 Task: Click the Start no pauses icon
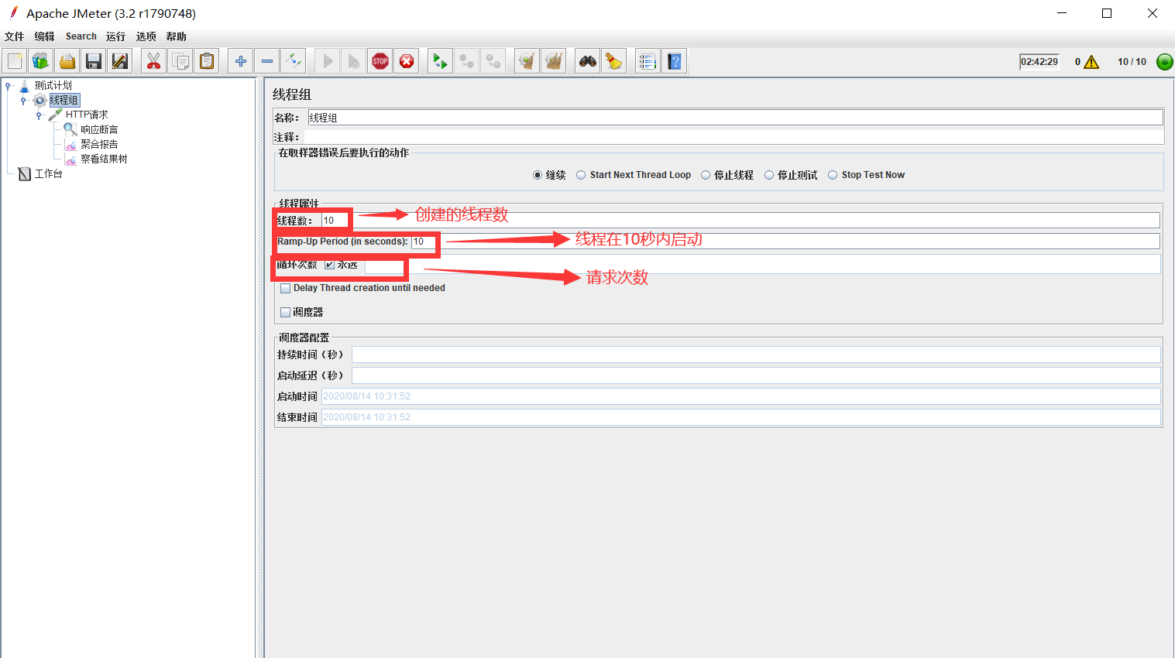pyautogui.click(x=354, y=61)
